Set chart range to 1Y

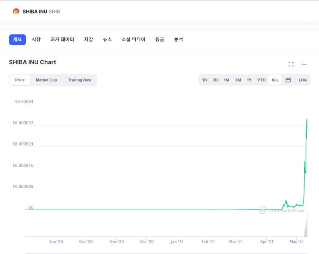pyautogui.click(x=249, y=80)
